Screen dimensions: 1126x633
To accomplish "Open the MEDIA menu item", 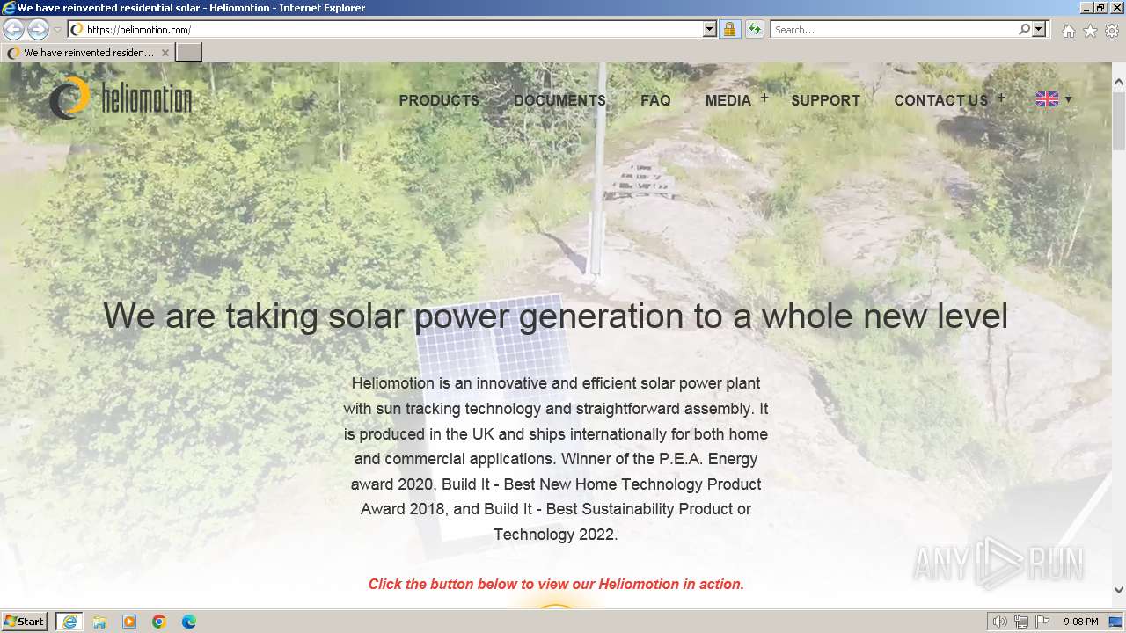I will (x=728, y=100).
